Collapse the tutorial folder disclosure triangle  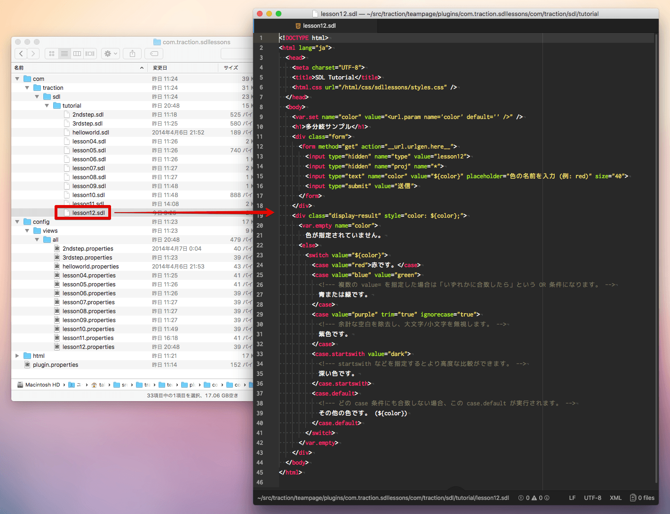(x=47, y=106)
